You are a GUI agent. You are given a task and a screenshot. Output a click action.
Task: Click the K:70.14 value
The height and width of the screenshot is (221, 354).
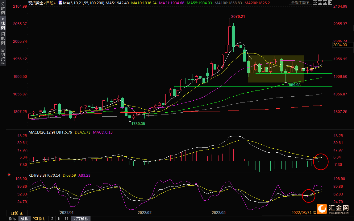click(x=54, y=175)
